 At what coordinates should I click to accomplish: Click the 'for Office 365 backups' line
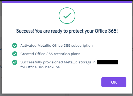40,67
